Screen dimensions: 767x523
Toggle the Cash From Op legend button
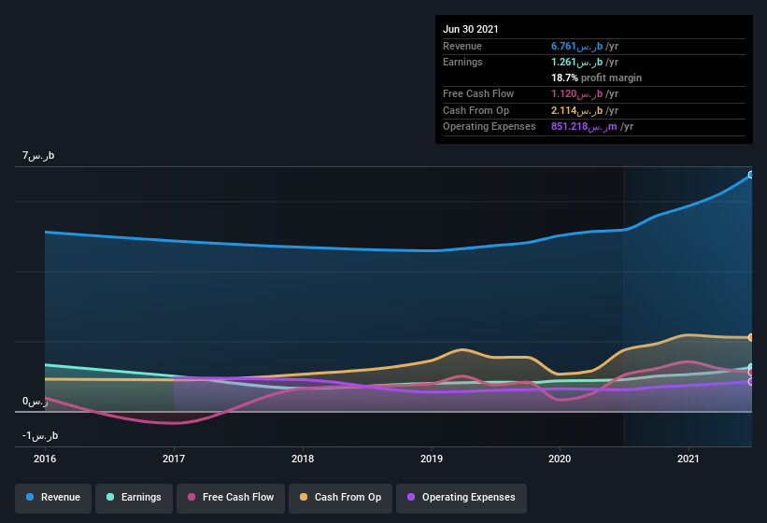[x=340, y=498]
